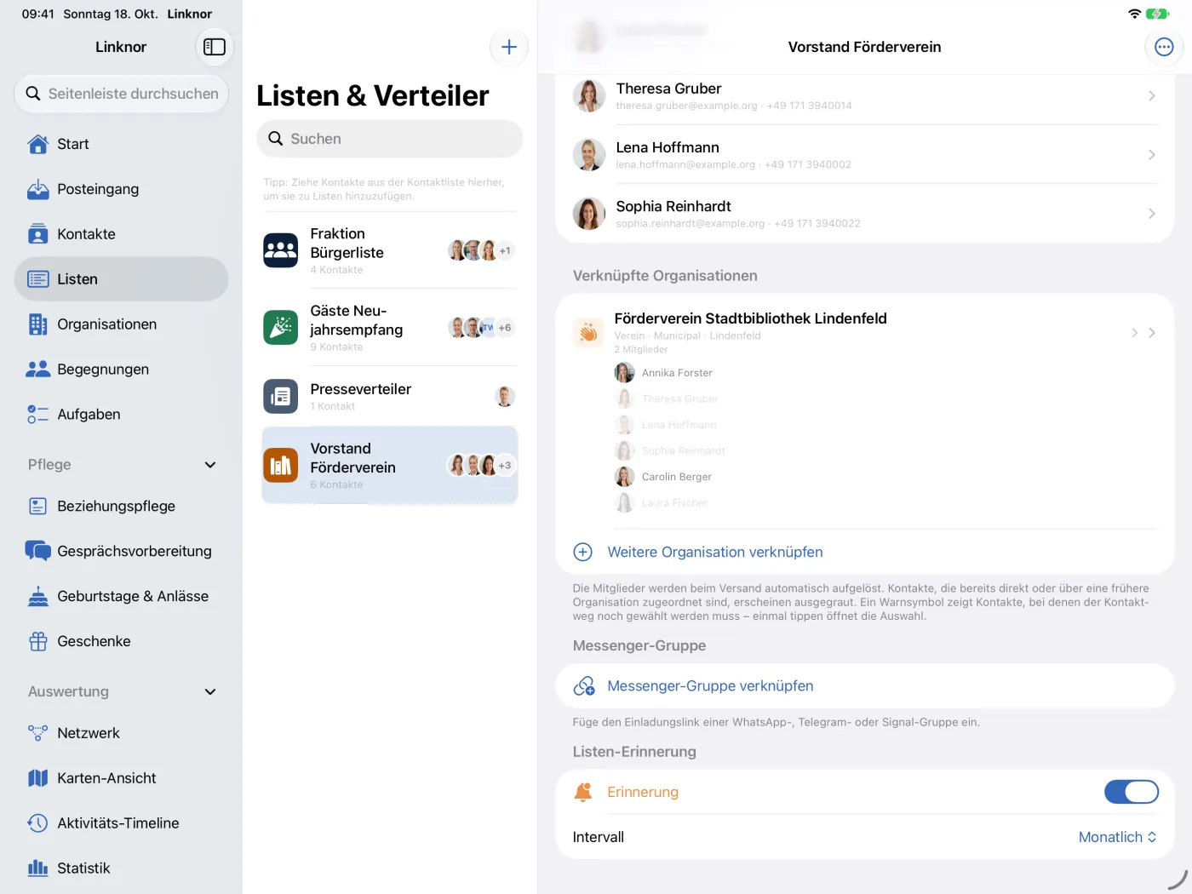Click the battery status icon
The width and height of the screenshot is (1192, 894).
pyautogui.click(x=1157, y=14)
